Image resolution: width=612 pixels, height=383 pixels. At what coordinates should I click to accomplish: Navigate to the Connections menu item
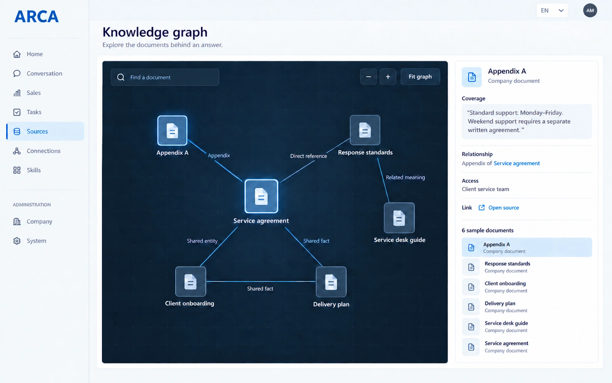point(46,151)
